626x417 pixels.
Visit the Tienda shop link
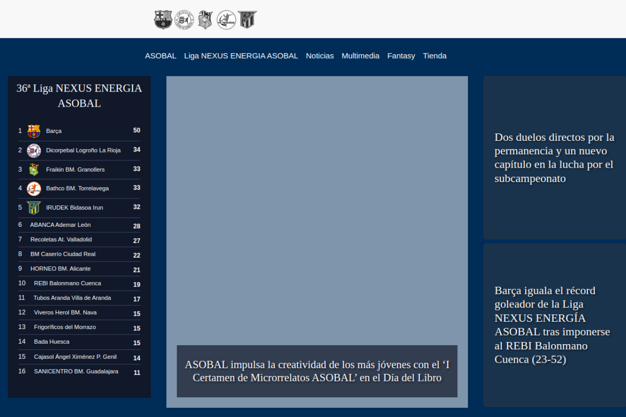tap(435, 56)
